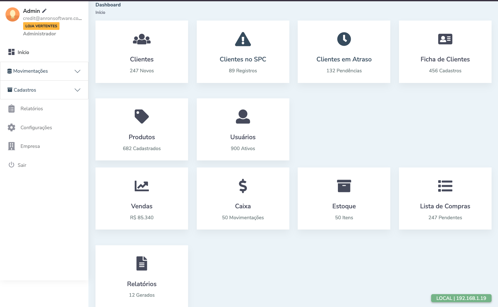498x307 pixels.
Task: Click the ID card icon for Ficha de Clientes
Action: 445,39
